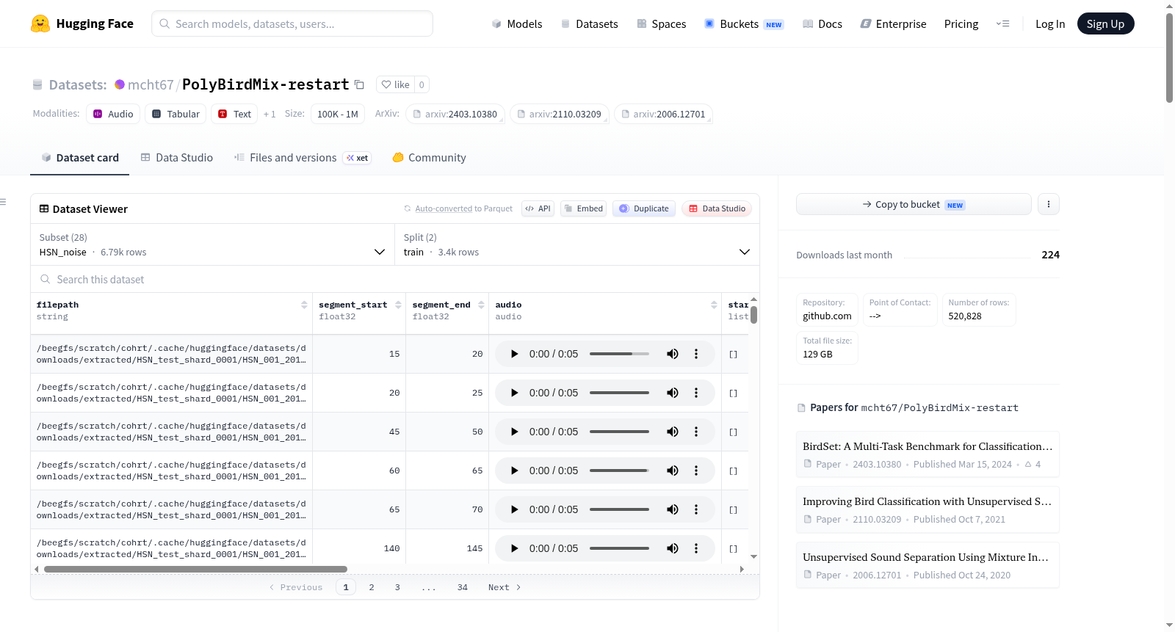This screenshot has width=1175, height=632.
Task: Sort by the filepath column
Action: (x=304, y=305)
